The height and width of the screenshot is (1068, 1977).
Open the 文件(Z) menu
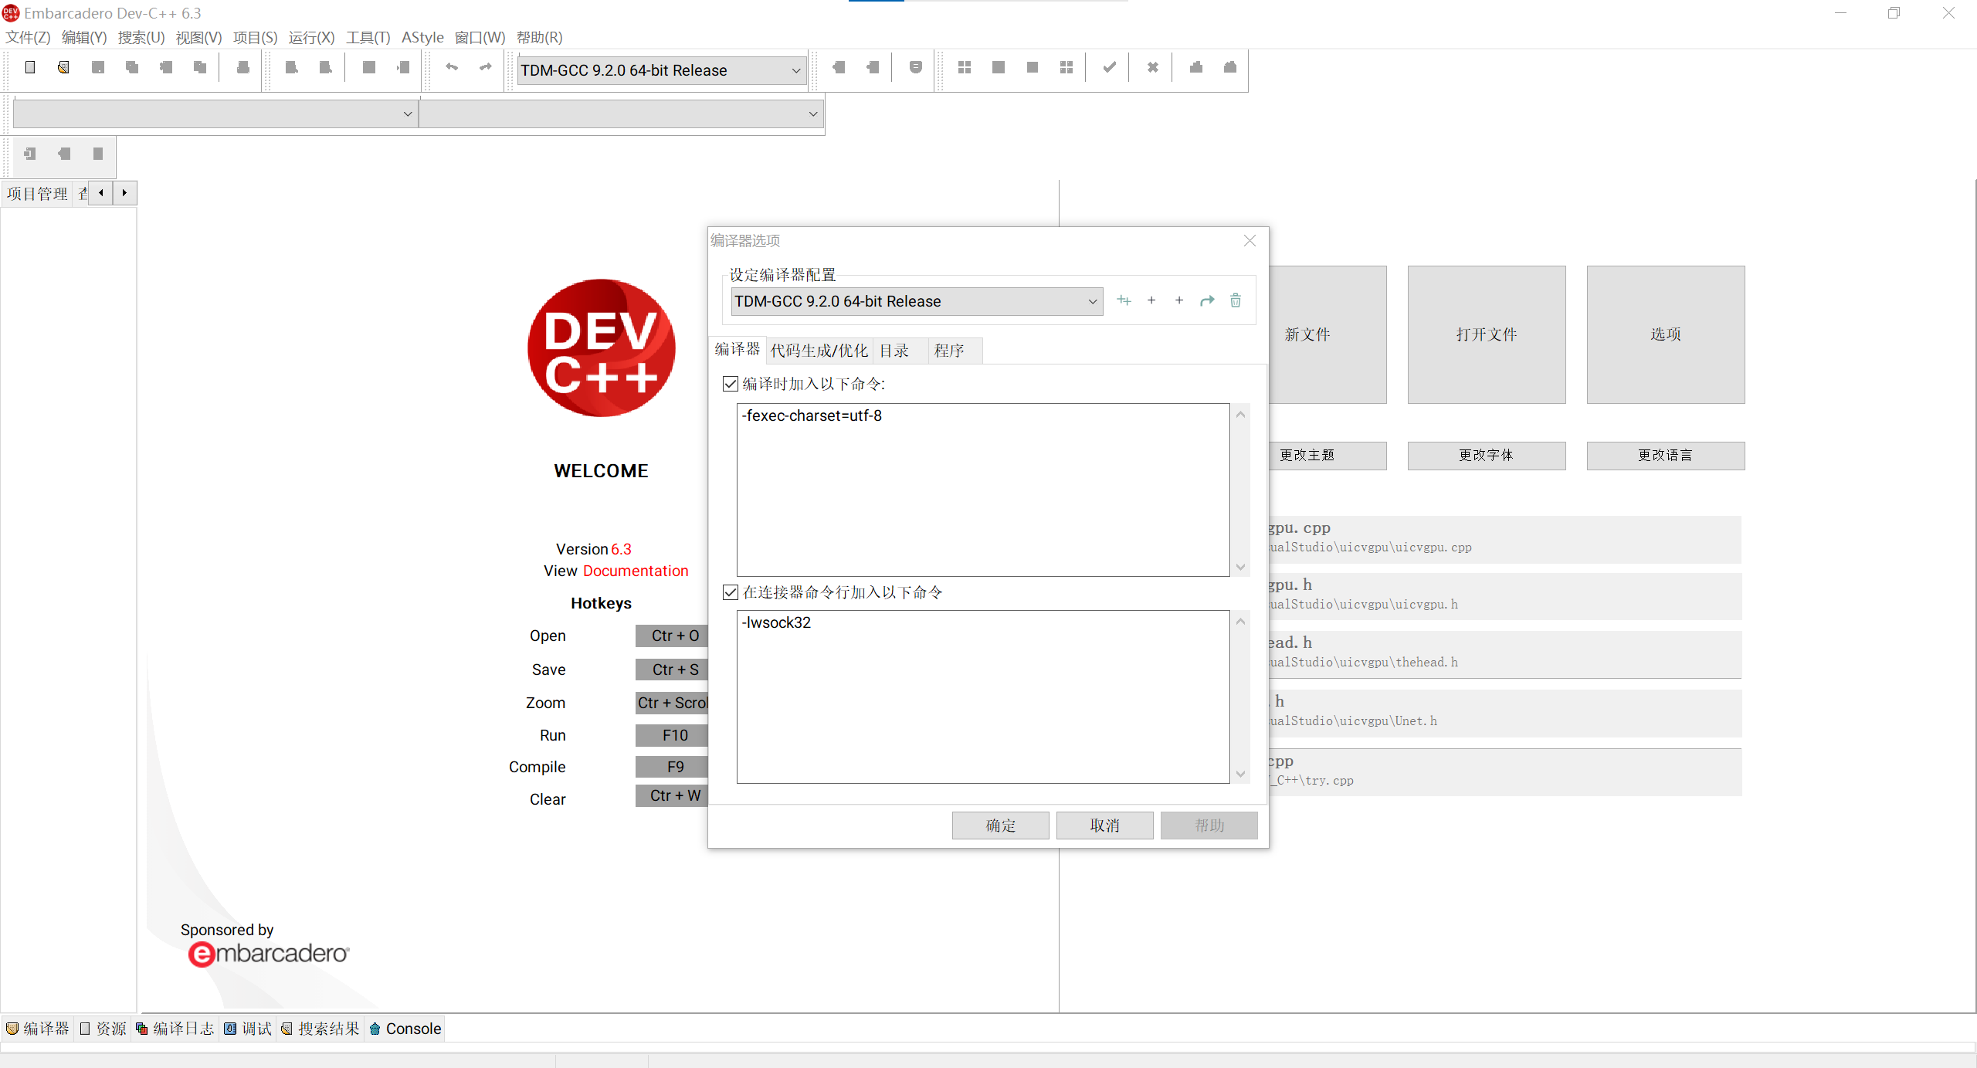28,37
